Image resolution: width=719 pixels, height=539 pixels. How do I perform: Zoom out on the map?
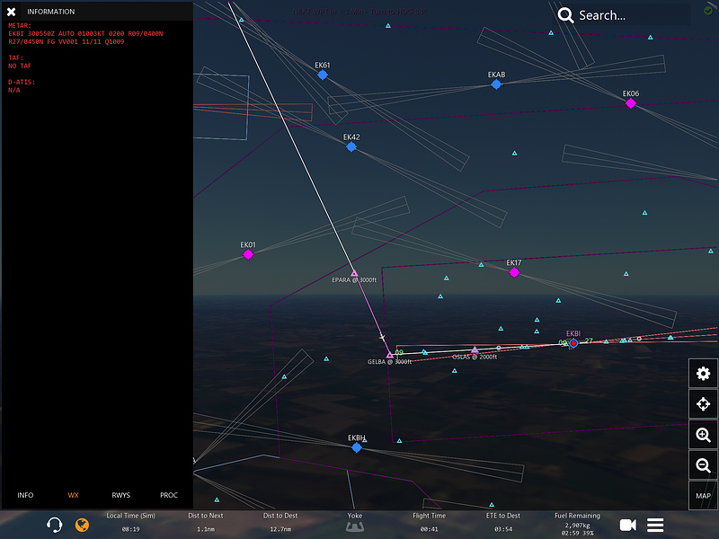[x=703, y=465]
